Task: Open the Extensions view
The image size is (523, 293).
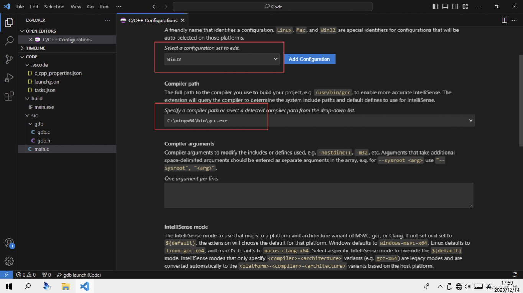Action: 9,96
